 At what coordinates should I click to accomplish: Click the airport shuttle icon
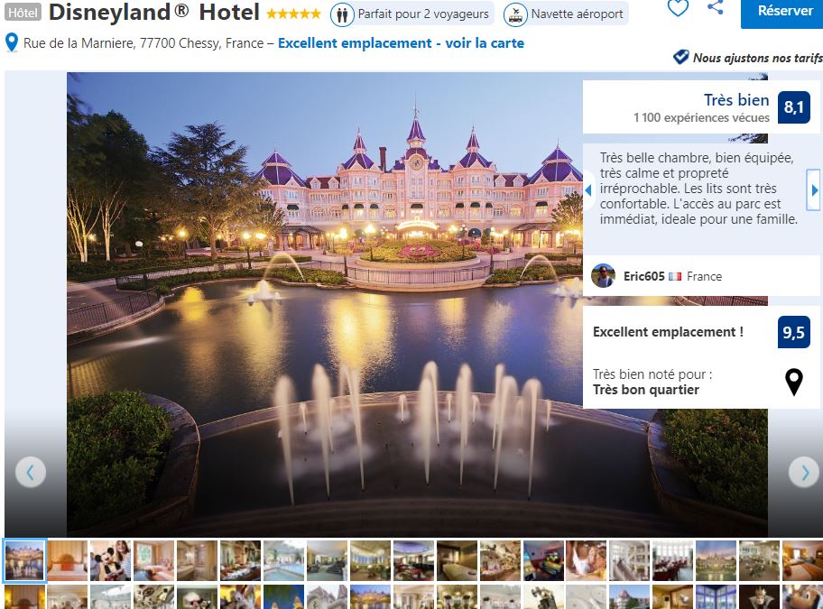(515, 14)
